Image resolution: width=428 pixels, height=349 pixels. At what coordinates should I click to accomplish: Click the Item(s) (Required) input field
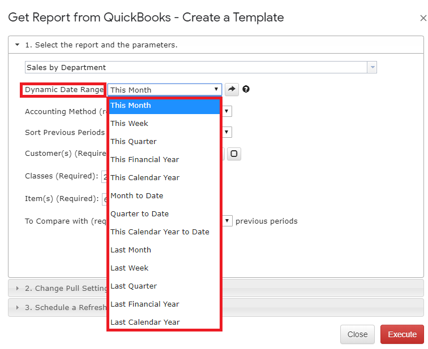[x=105, y=199]
